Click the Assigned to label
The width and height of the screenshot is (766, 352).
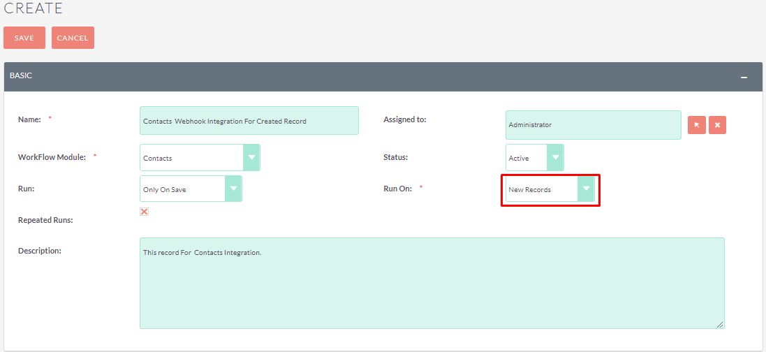[x=405, y=119]
